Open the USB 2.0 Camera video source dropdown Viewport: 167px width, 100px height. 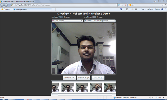tap(67, 21)
